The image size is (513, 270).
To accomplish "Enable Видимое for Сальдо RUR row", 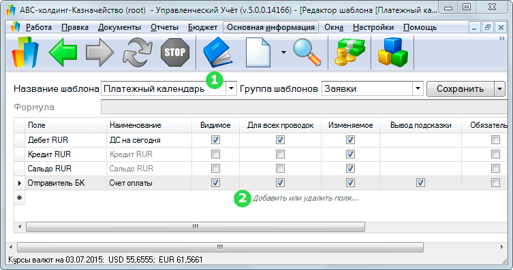I will point(215,169).
